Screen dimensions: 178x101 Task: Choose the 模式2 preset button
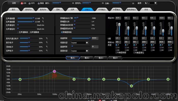pos(87,58)
